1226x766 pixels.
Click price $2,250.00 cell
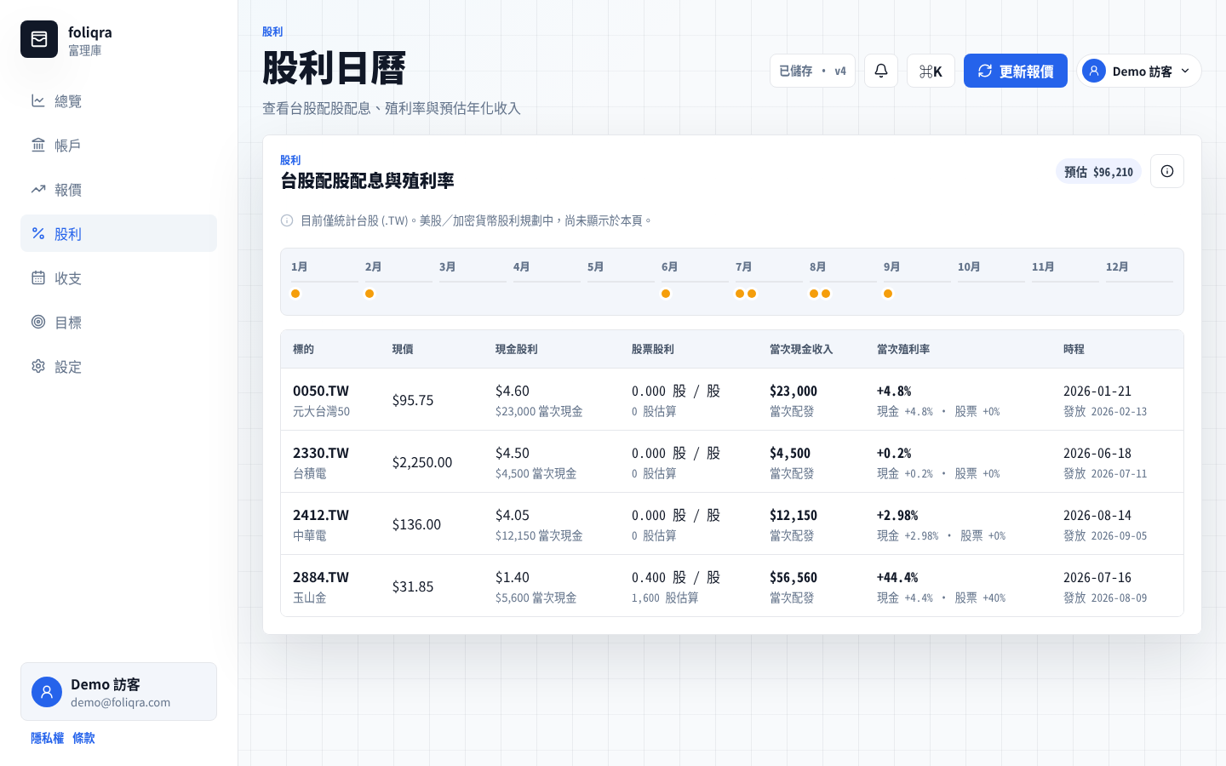pos(422,462)
